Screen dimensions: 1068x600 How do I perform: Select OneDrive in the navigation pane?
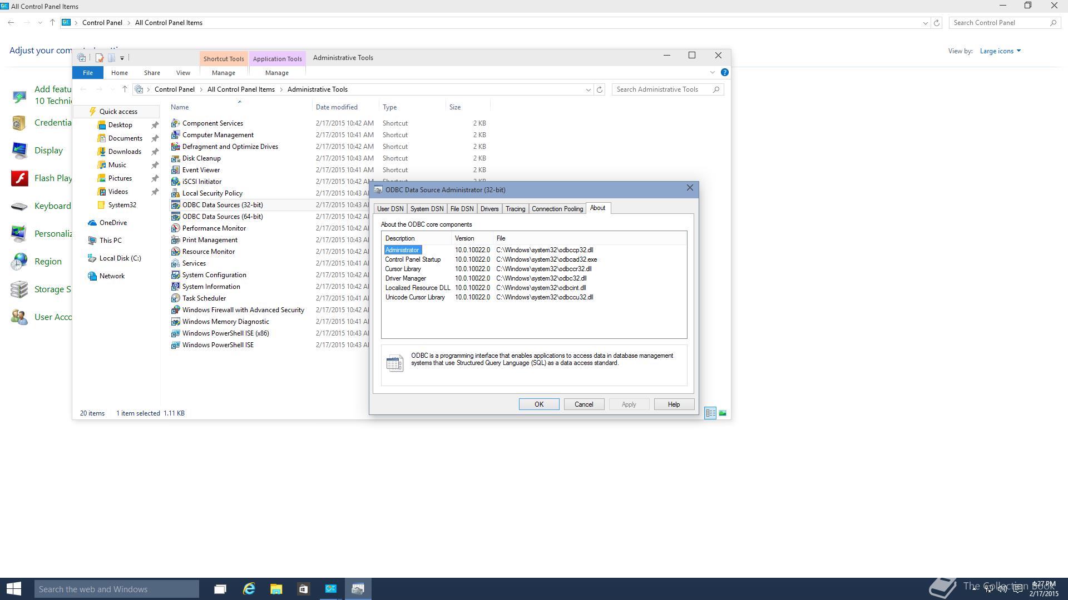113,223
